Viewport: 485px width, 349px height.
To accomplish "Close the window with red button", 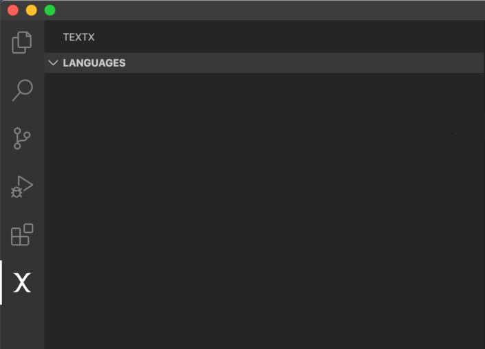I will click(x=13, y=10).
